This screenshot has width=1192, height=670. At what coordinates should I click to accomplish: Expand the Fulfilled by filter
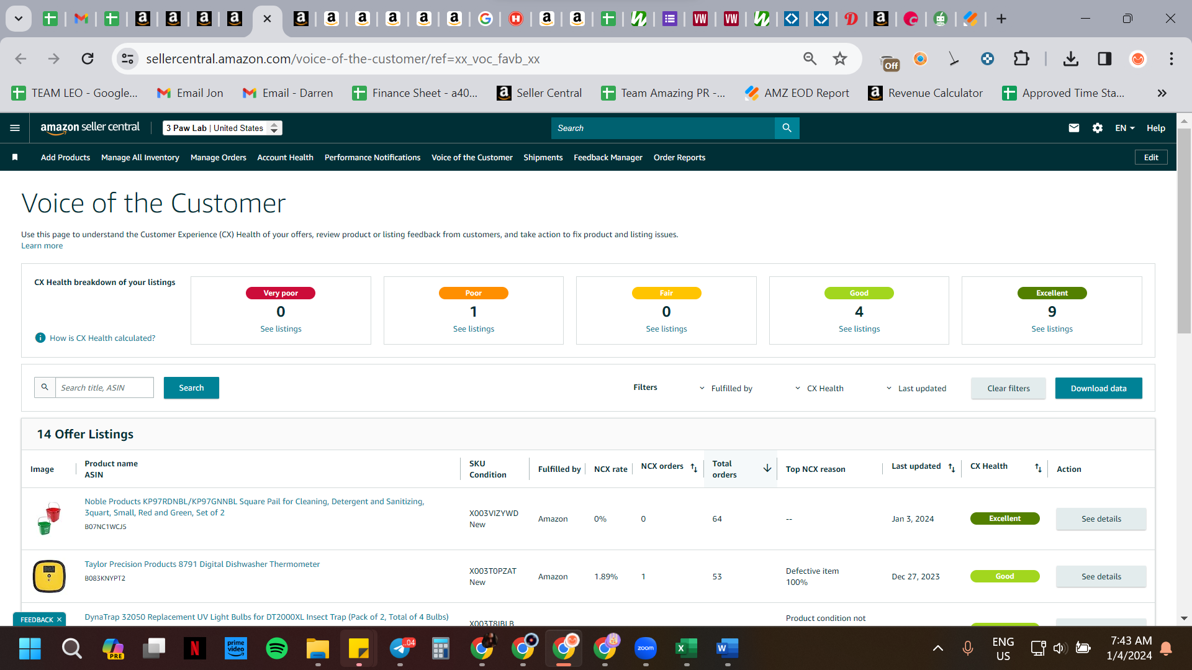tap(726, 388)
